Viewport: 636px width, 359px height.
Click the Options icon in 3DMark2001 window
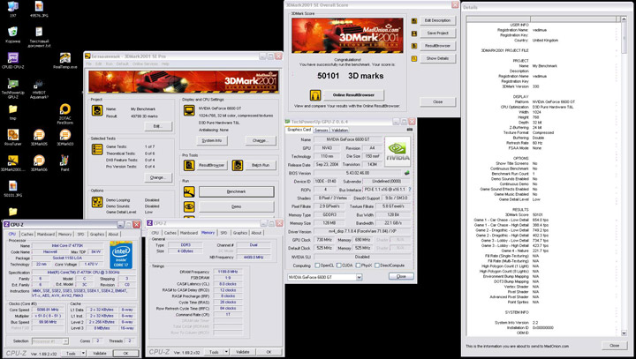tap(97, 202)
